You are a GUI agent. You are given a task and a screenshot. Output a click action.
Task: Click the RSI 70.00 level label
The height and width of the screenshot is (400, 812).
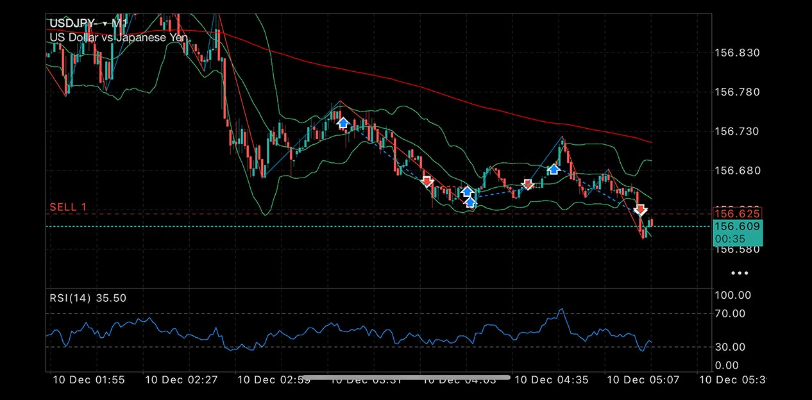pyautogui.click(x=730, y=313)
